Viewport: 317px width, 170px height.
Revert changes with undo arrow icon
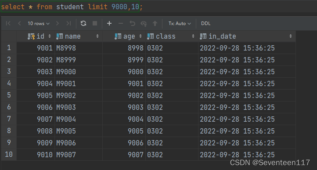pos(132,23)
